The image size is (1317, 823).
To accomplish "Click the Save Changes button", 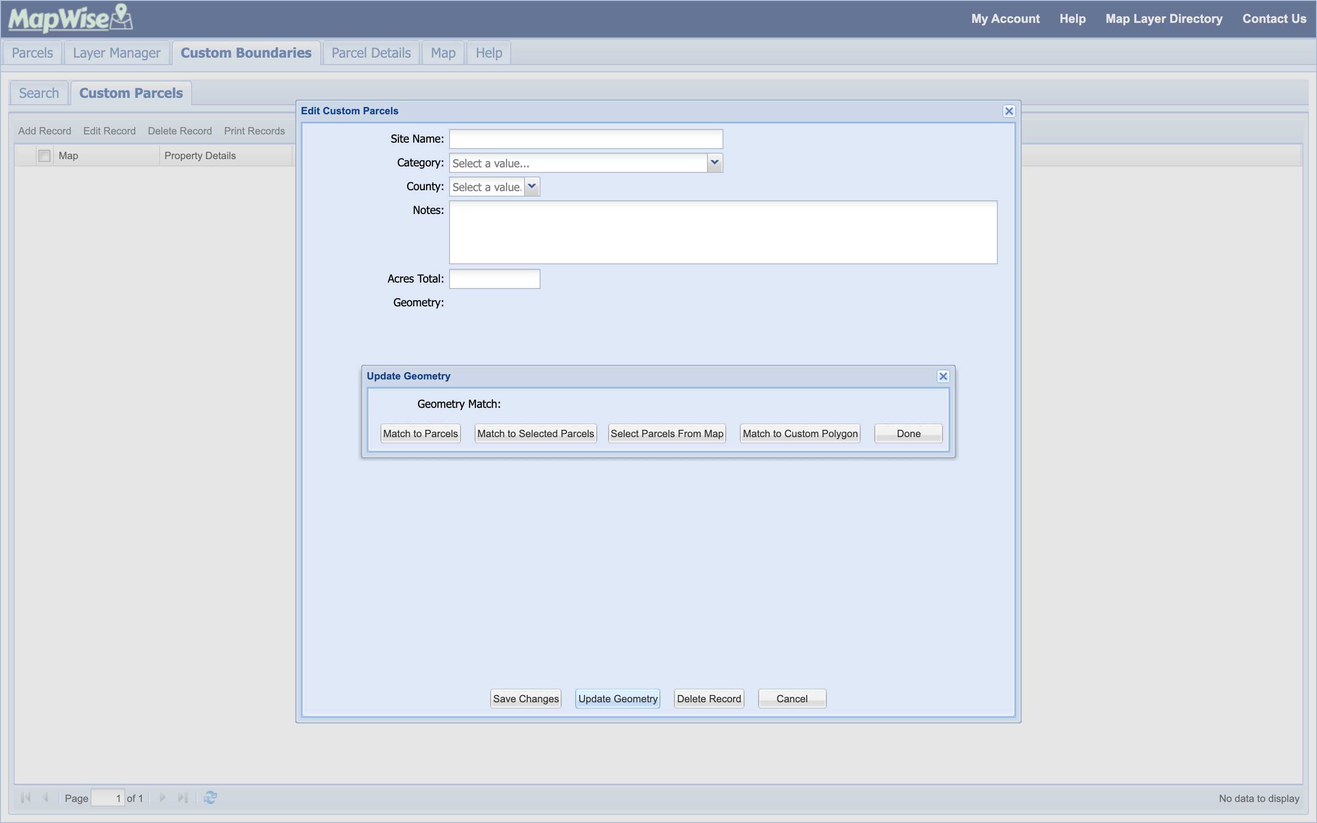I will coord(526,698).
